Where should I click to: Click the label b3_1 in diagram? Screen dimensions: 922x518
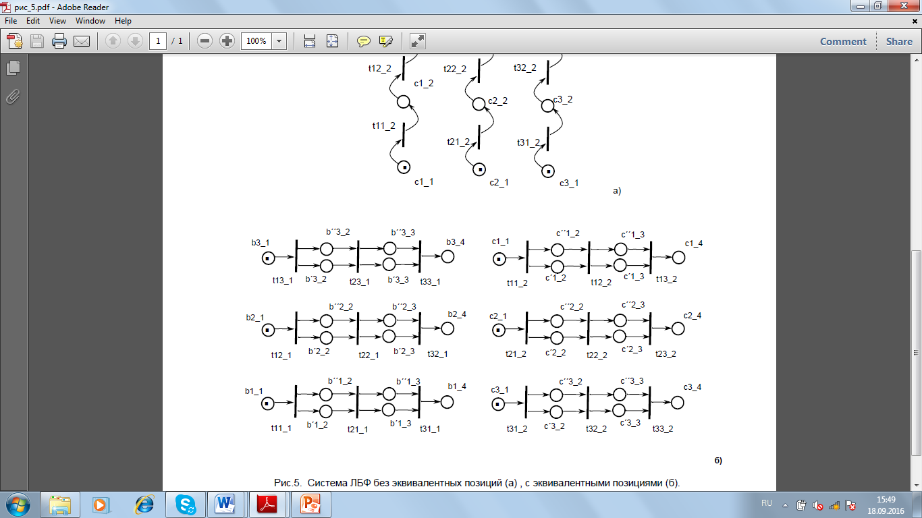click(x=261, y=243)
